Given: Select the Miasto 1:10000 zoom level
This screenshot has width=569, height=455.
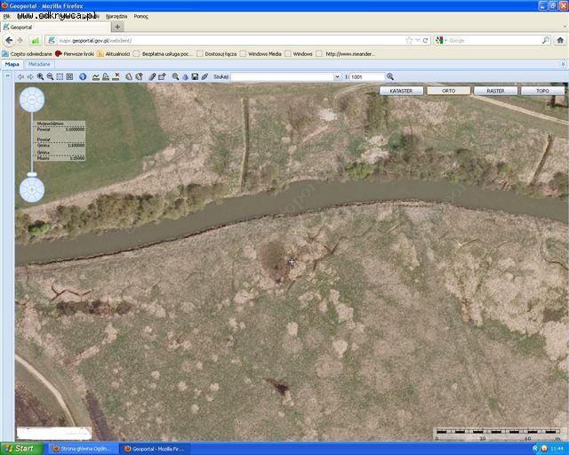Looking at the screenshot, I should [x=60, y=158].
